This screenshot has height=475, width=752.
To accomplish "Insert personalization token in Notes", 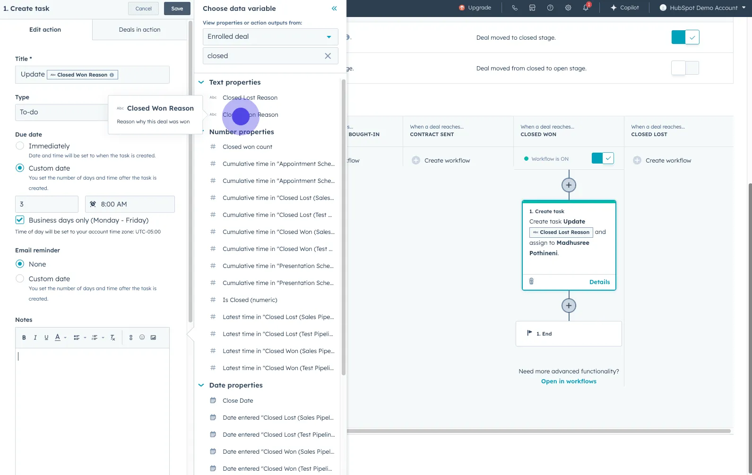I will pos(131,337).
